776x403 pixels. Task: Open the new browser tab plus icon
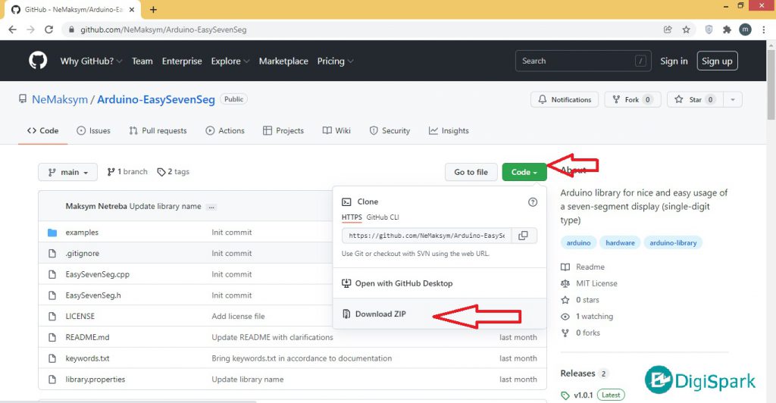click(153, 9)
